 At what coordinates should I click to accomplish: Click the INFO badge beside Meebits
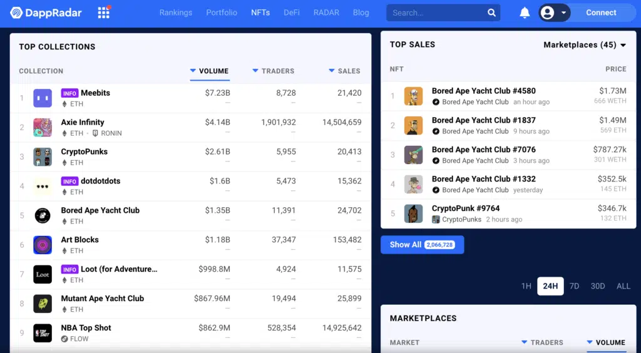coord(69,93)
